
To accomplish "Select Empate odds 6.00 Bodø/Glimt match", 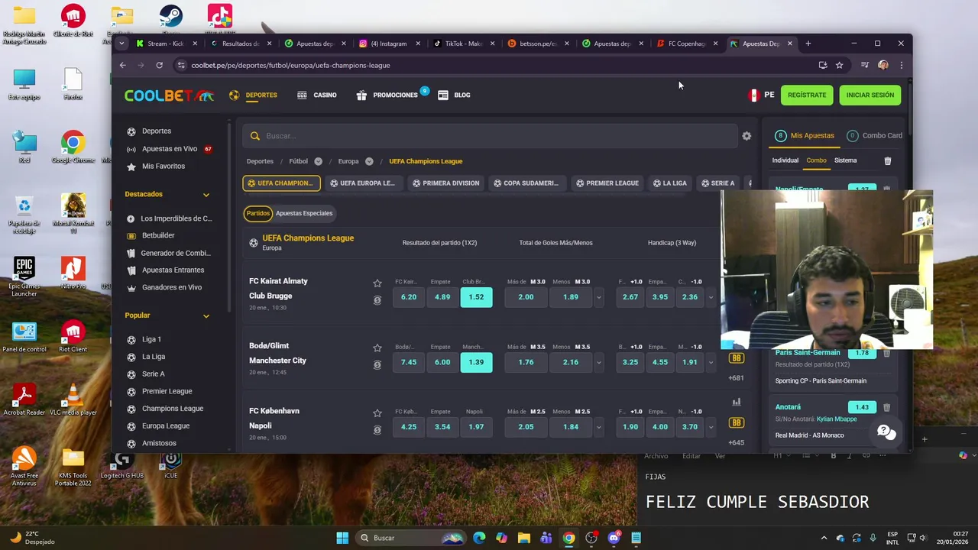I will pyautogui.click(x=442, y=362).
